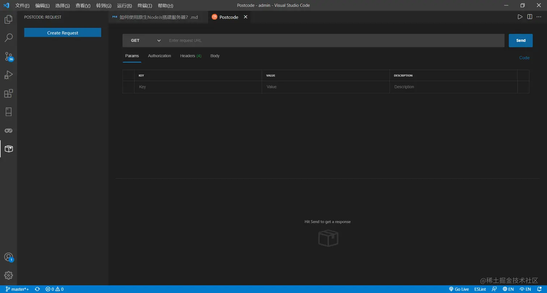Synchronize changes in status bar
The height and width of the screenshot is (293, 547).
coord(37,289)
